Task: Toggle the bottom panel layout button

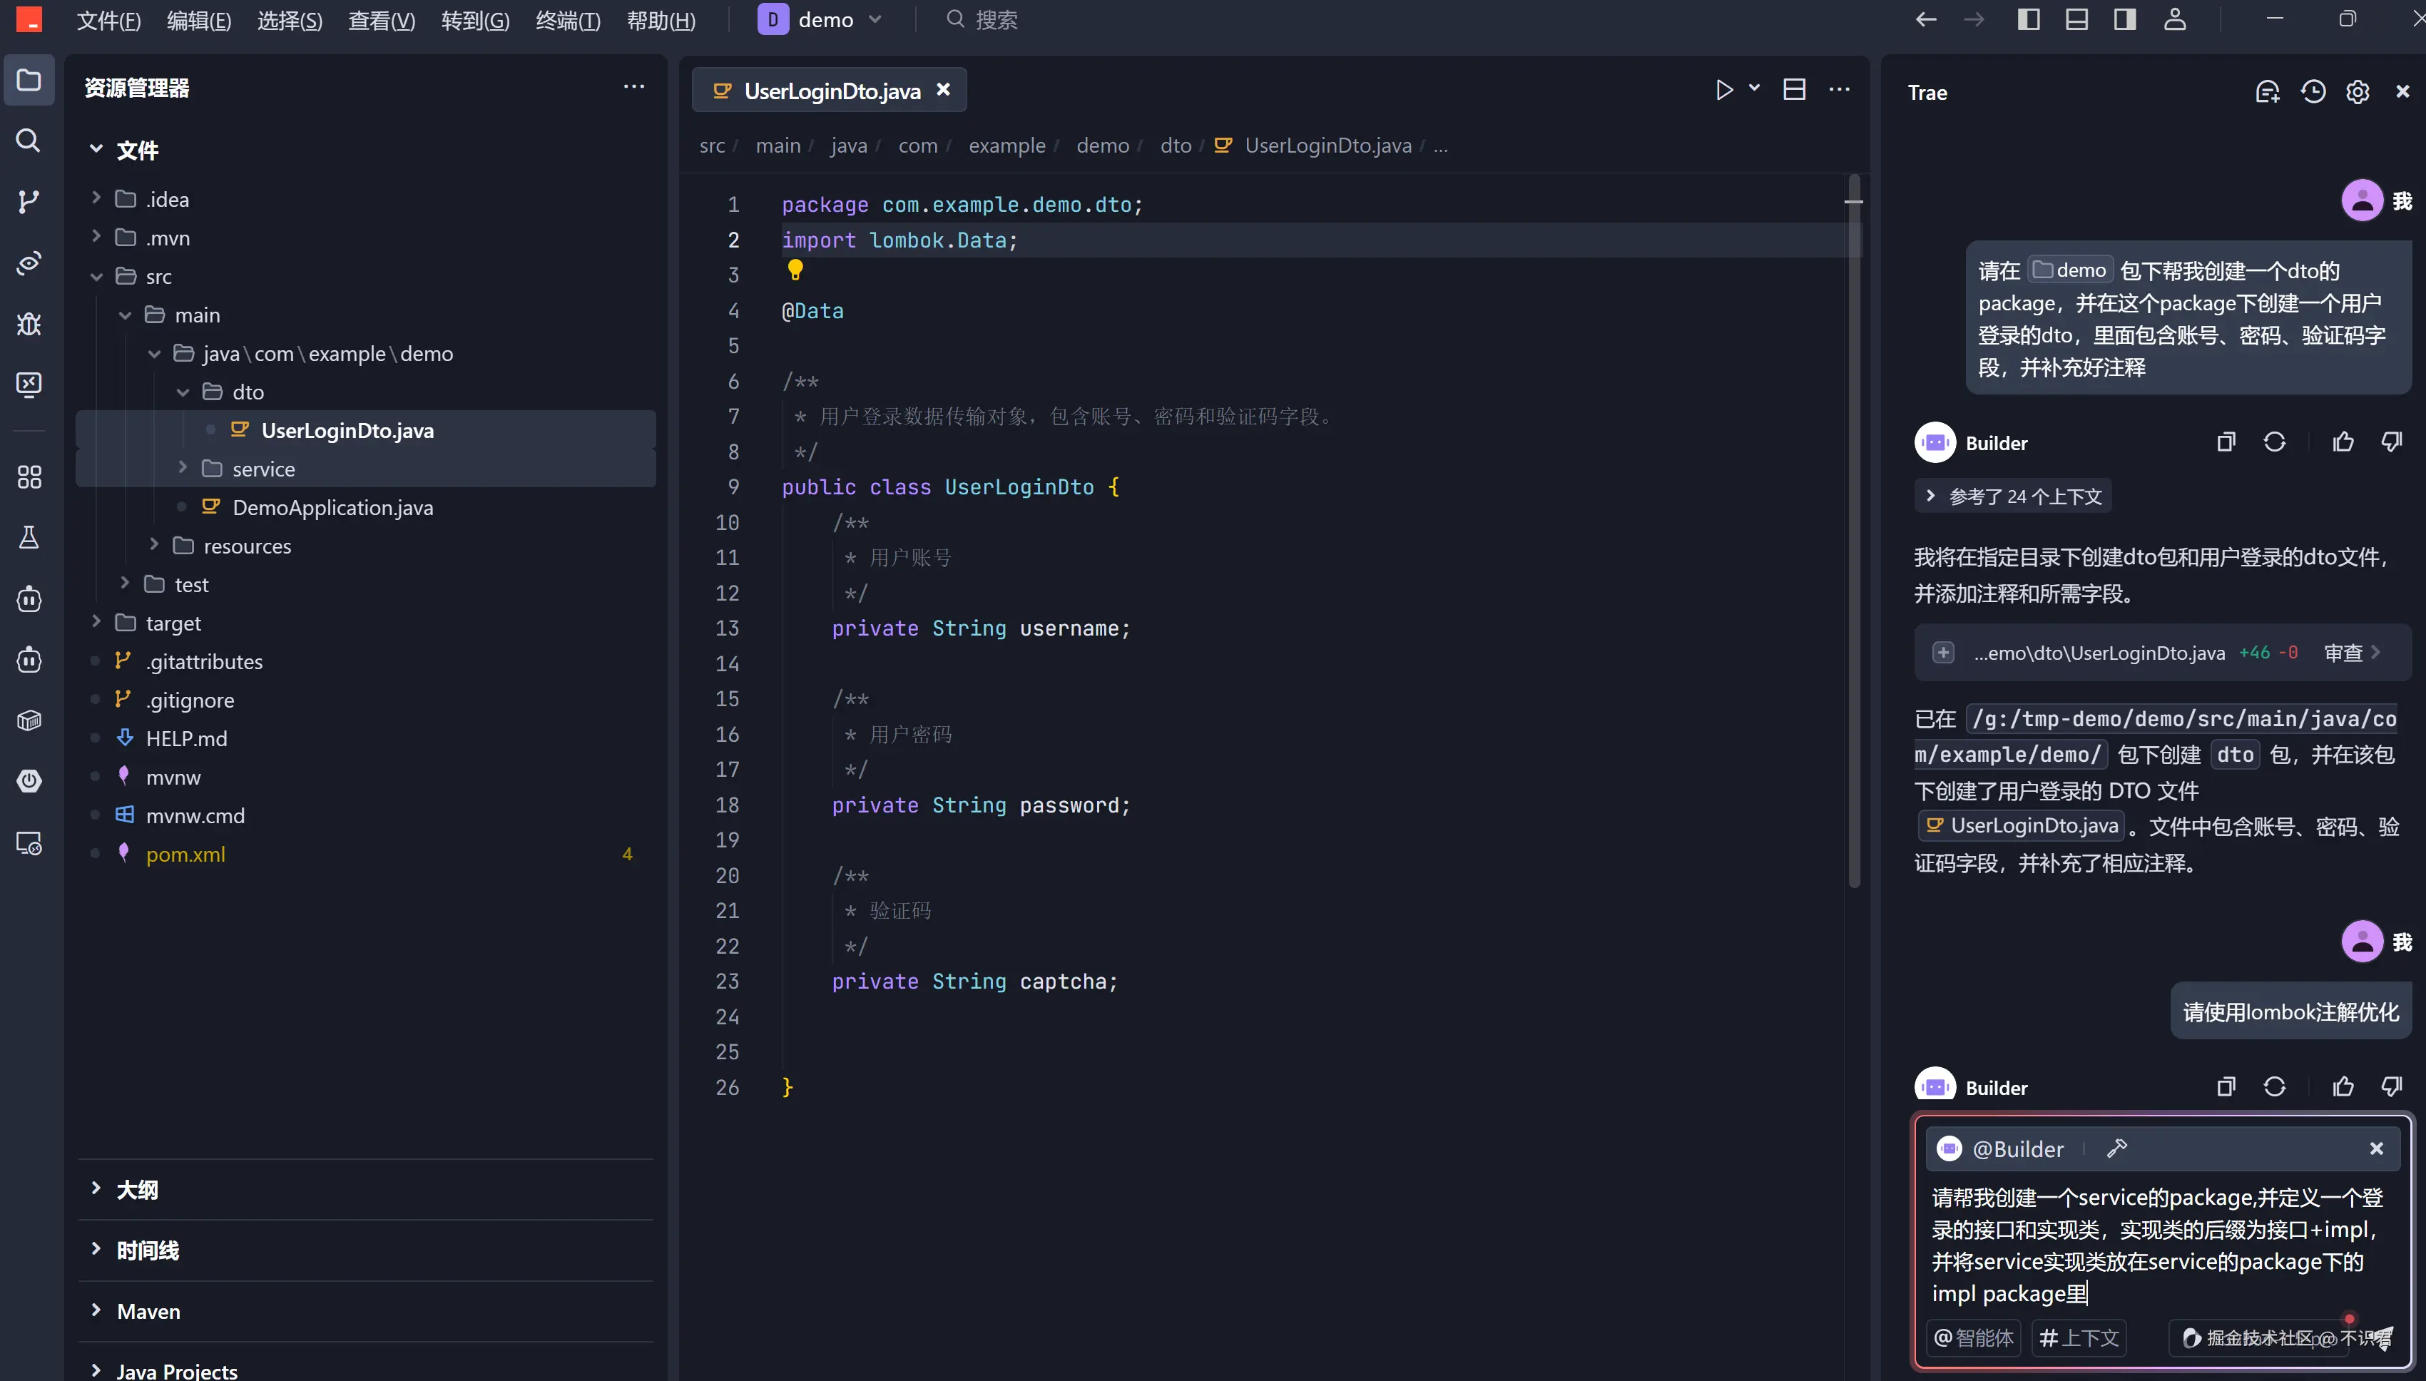Action: [2076, 19]
